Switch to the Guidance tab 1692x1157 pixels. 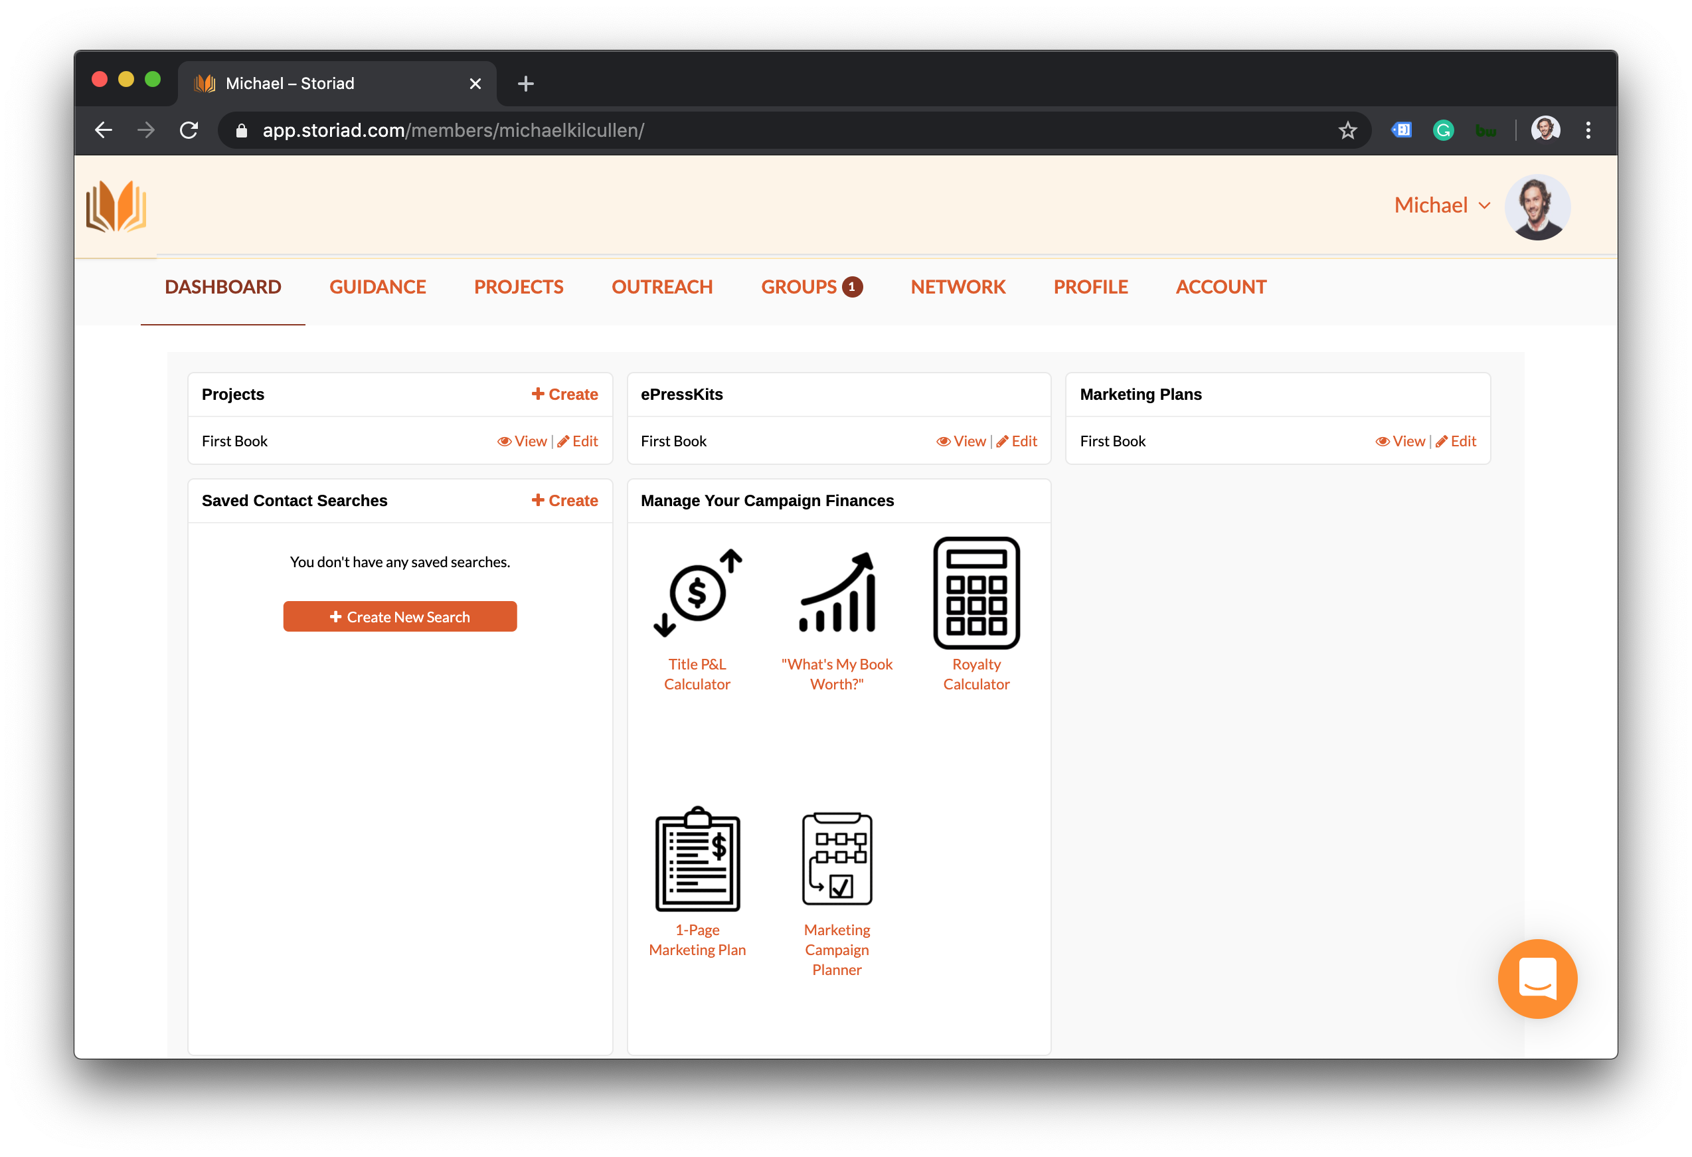tap(377, 287)
